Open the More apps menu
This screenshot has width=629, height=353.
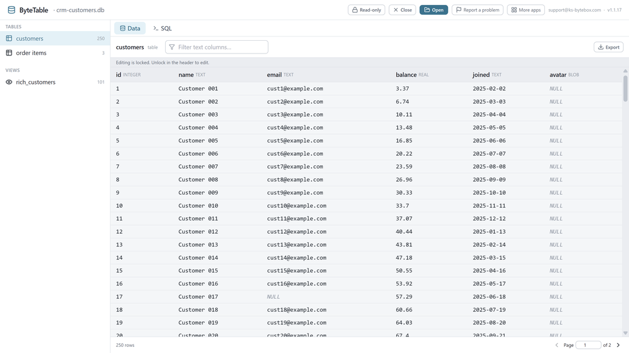click(x=525, y=10)
